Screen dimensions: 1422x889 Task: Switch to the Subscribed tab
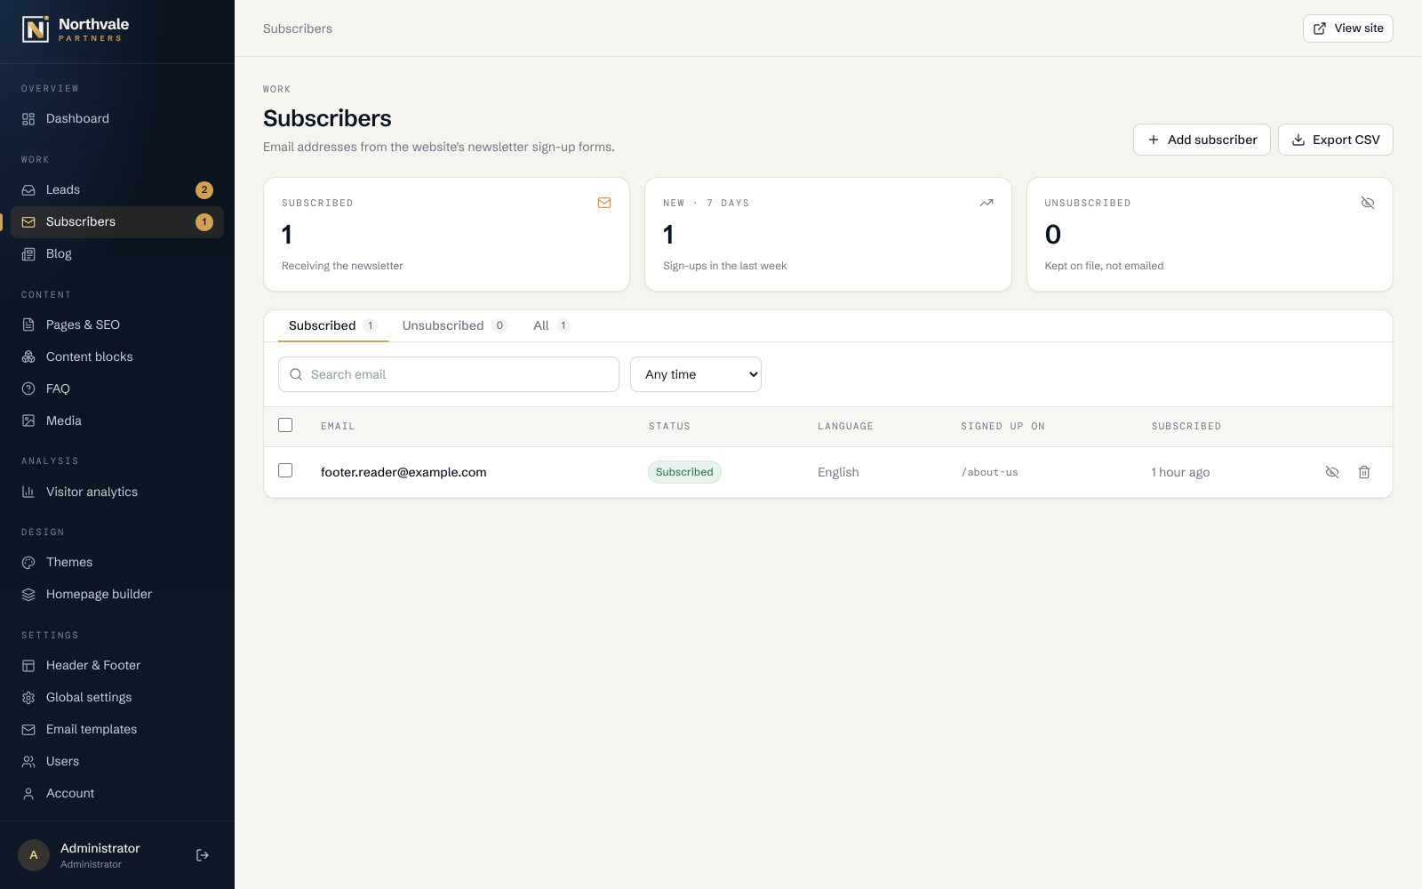click(x=332, y=325)
